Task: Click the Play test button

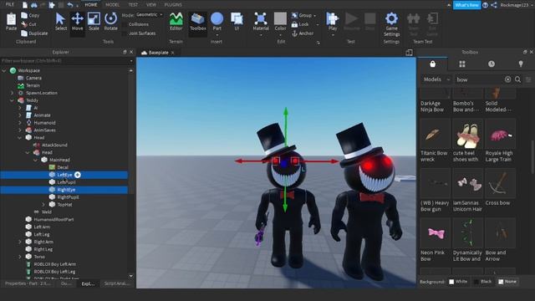Action: pyautogui.click(x=333, y=21)
